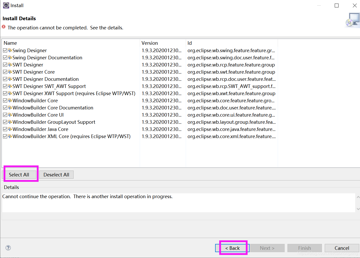Uncheck the Swing Designer checkbox

[5, 50]
